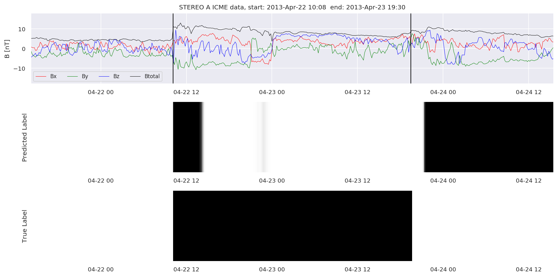Screen dimensions: 558x277
Task: Click the −10 tick on the B axis
Action: click(x=19, y=68)
